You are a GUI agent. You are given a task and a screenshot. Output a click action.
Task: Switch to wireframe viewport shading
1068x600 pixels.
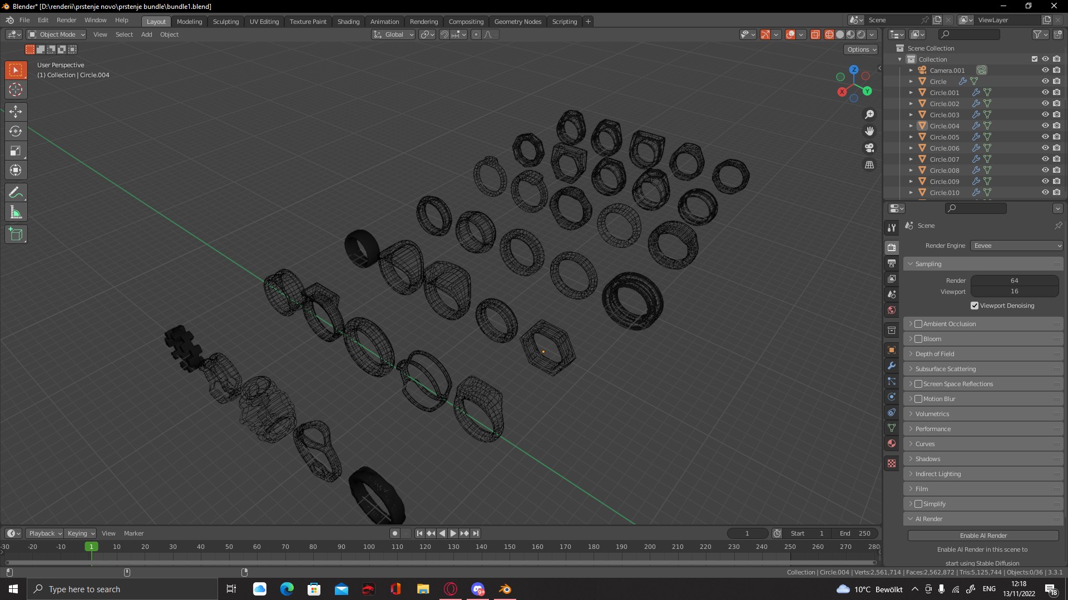(x=829, y=34)
